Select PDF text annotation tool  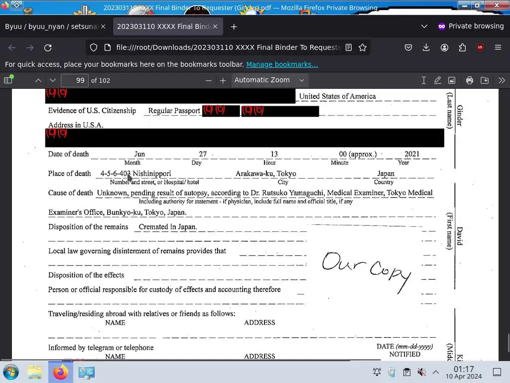[x=423, y=80]
